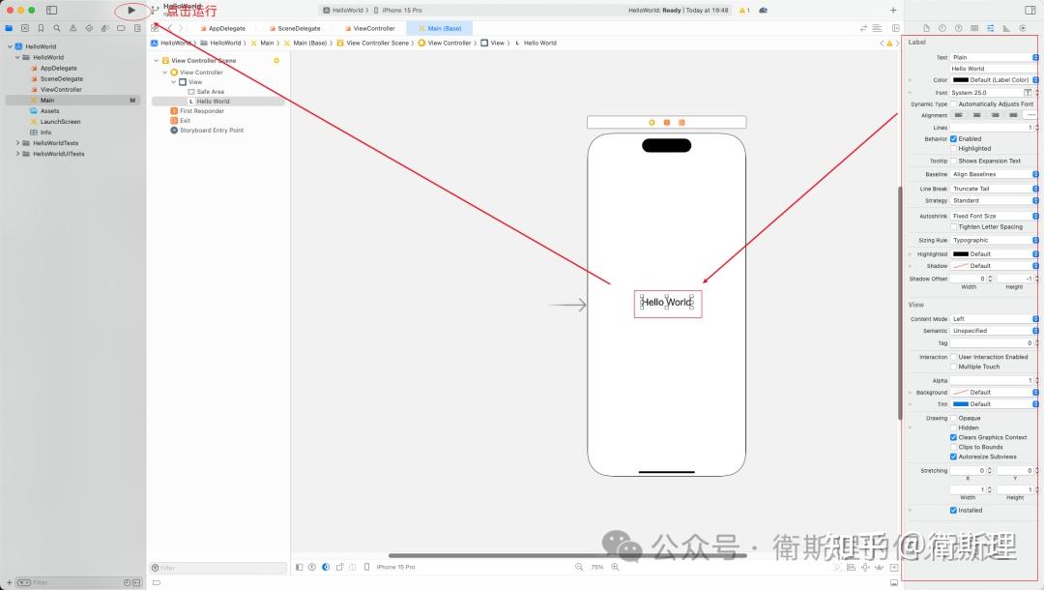Check Automatically Adjusts Font for Dynamic Type
This screenshot has height=590, width=1044.
(x=953, y=103)
